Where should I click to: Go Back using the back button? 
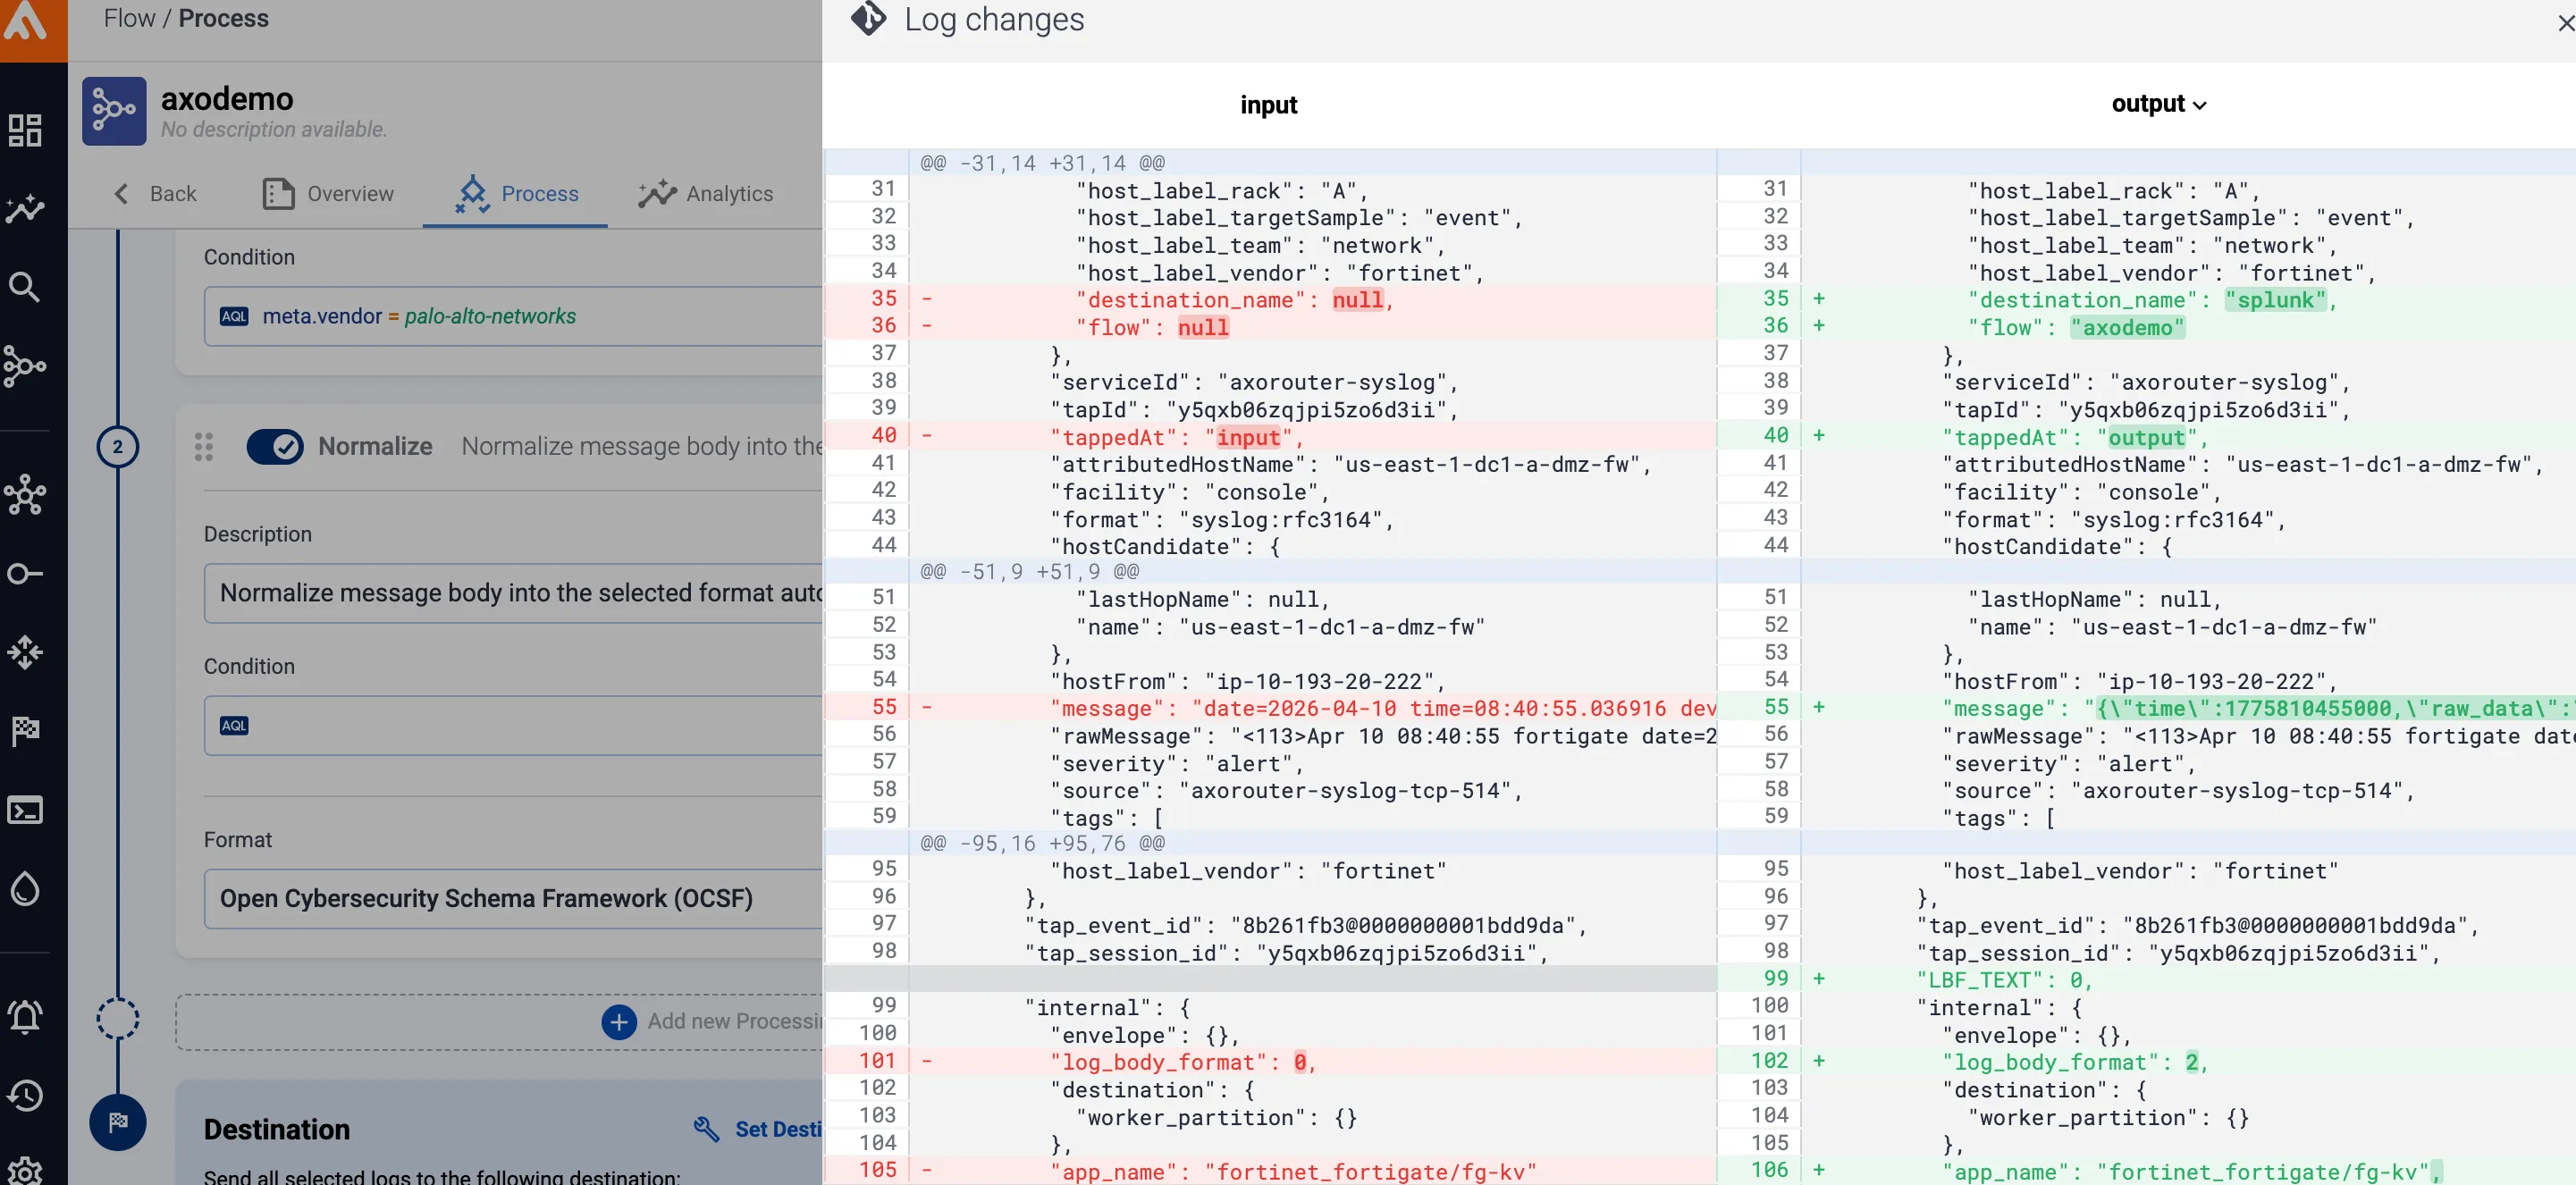pyautogui.click(x=155, y=194)
